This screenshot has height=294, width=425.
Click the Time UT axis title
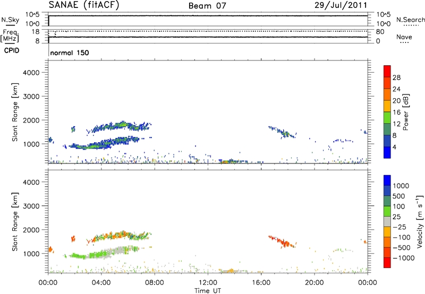point(208,291)
